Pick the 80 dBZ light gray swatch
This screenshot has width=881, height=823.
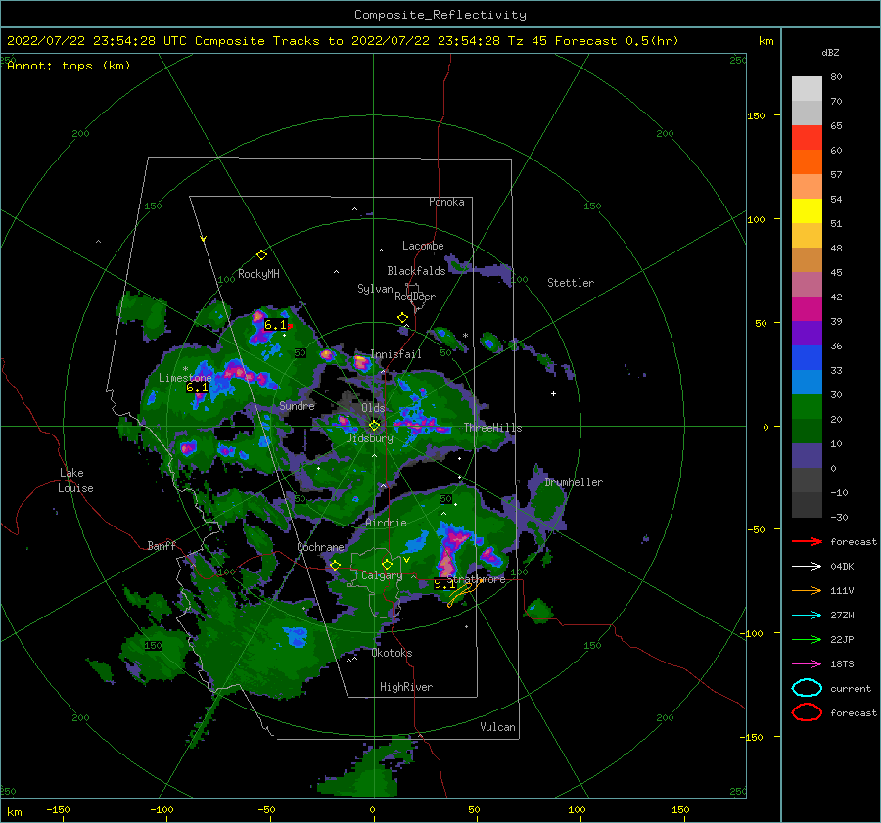[x=807, y=88]
